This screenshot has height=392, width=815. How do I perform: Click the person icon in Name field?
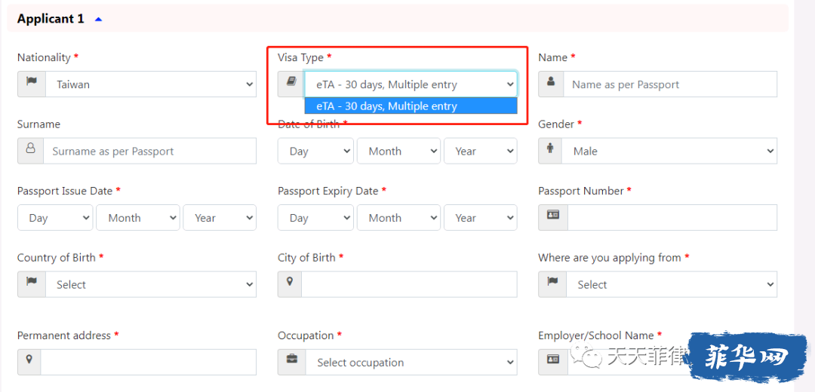(551, 82)
